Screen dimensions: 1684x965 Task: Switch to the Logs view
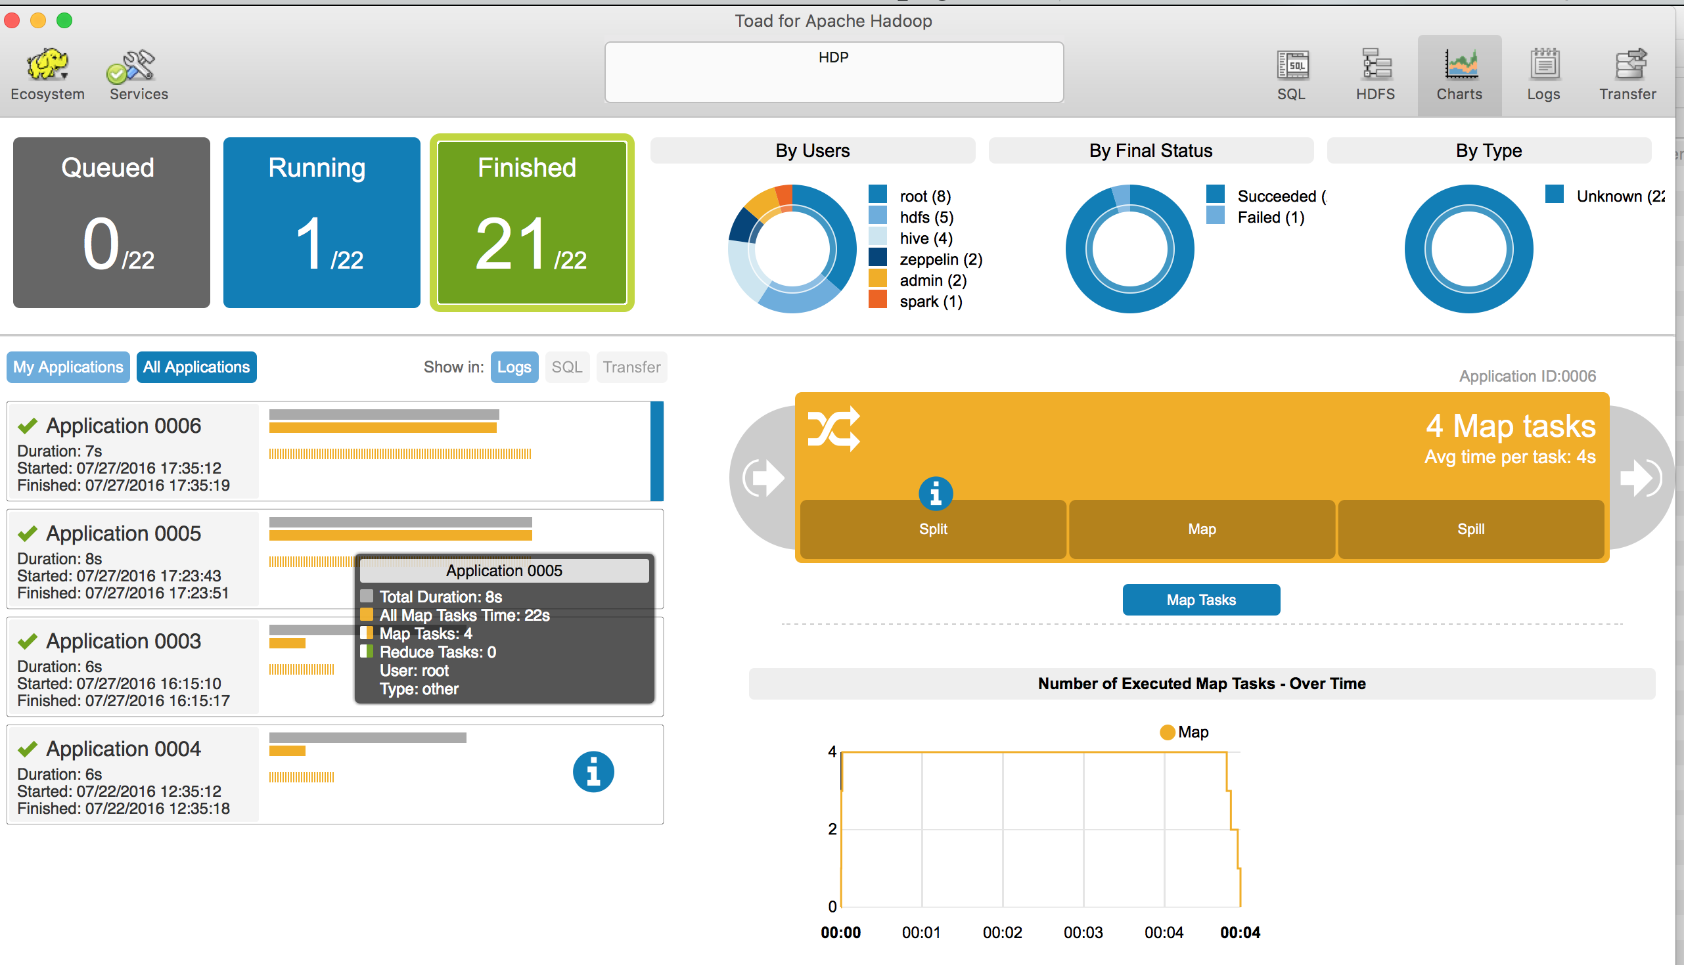1543,73
